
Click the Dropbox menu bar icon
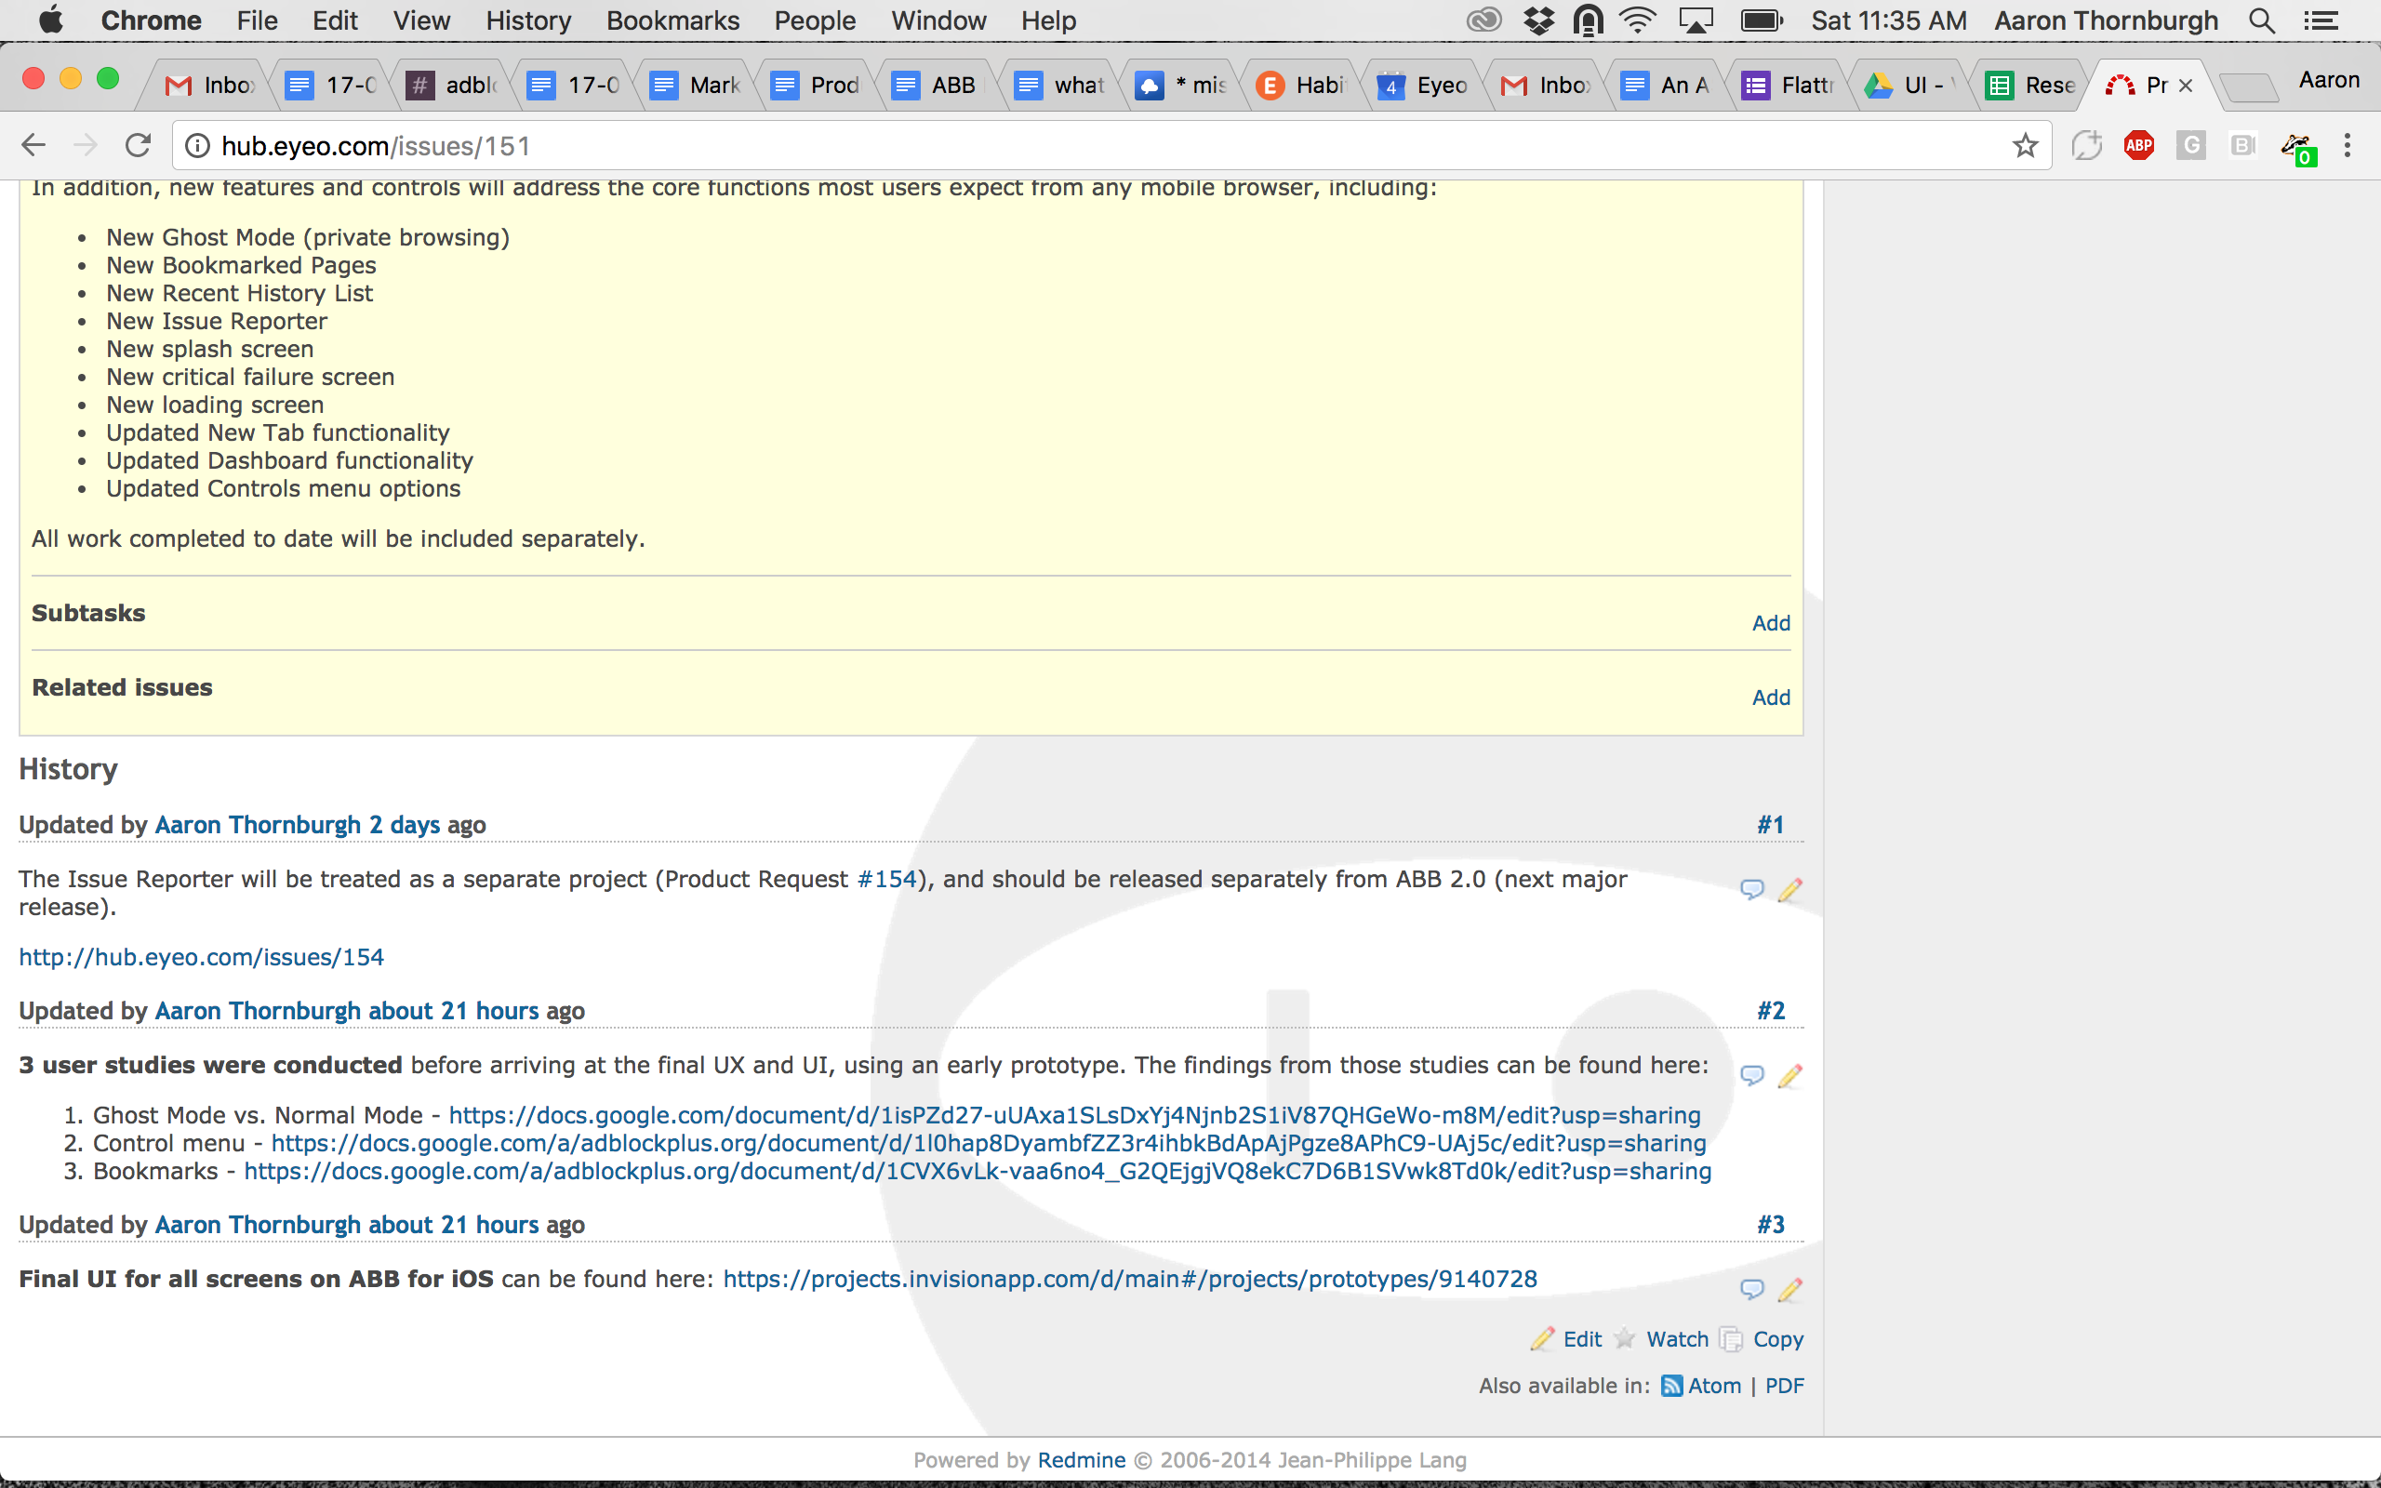pyautogui.click(x=1538, y=20)
